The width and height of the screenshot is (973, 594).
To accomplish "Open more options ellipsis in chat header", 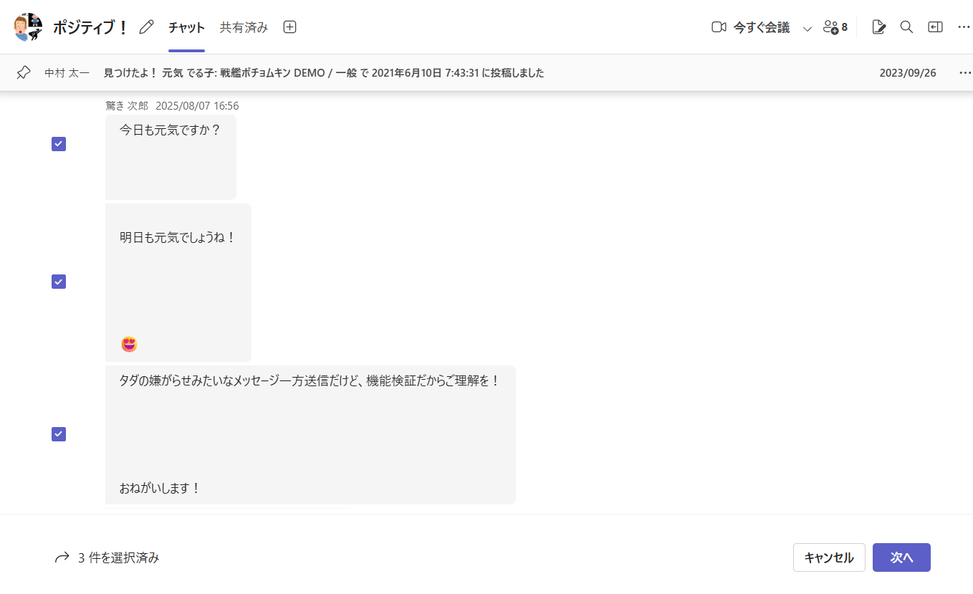I will click(x=964, y=27).
